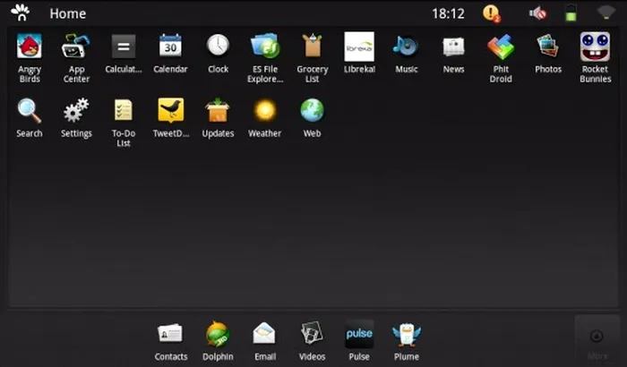Screen dimensions: 627x367
Task: Open the App Center
Action: (76, 47)
